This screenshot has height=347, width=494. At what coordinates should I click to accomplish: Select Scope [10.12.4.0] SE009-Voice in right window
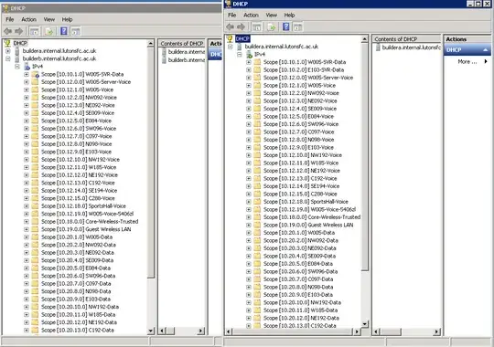click(300, 109)
